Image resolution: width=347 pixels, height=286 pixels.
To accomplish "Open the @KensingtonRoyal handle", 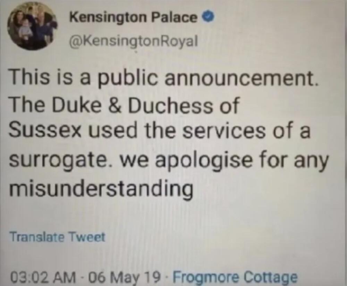I will (x=133, y=41).
